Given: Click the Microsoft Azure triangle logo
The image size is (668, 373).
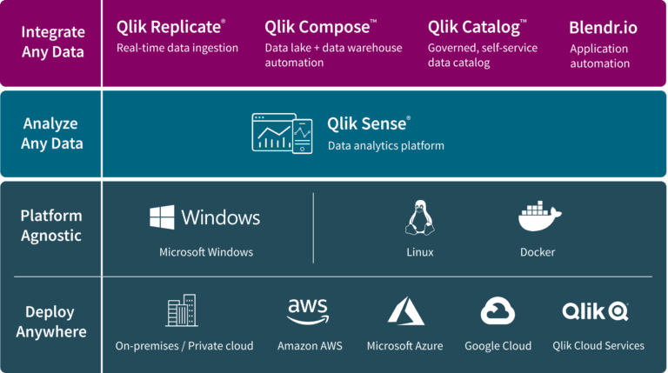Looking at the screenshot, I should click(x=405, y=311).
